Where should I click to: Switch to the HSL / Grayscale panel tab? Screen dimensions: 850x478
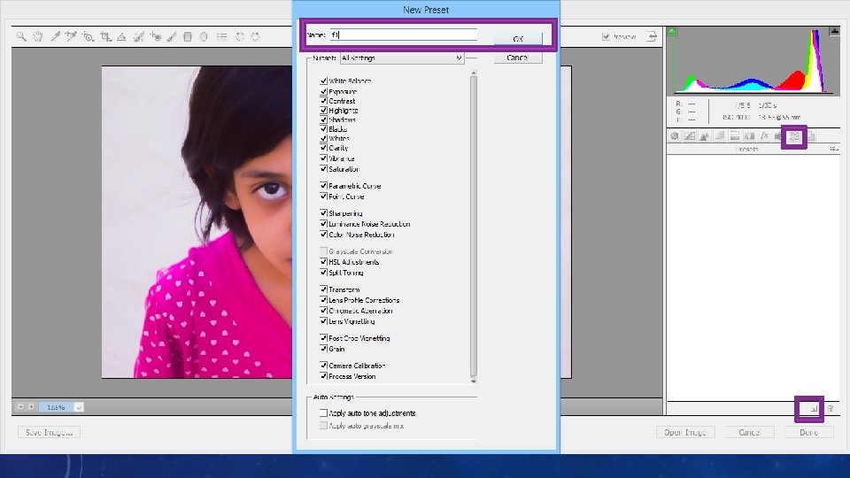coord(719,136)
